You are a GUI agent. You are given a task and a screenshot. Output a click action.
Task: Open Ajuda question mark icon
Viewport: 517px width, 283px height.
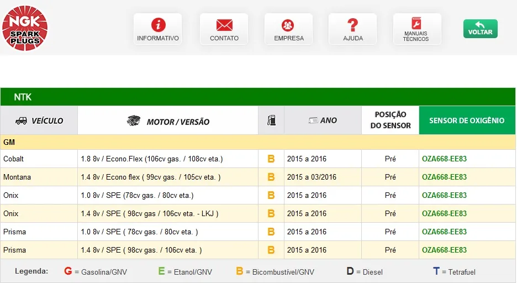tap(353, 25)
